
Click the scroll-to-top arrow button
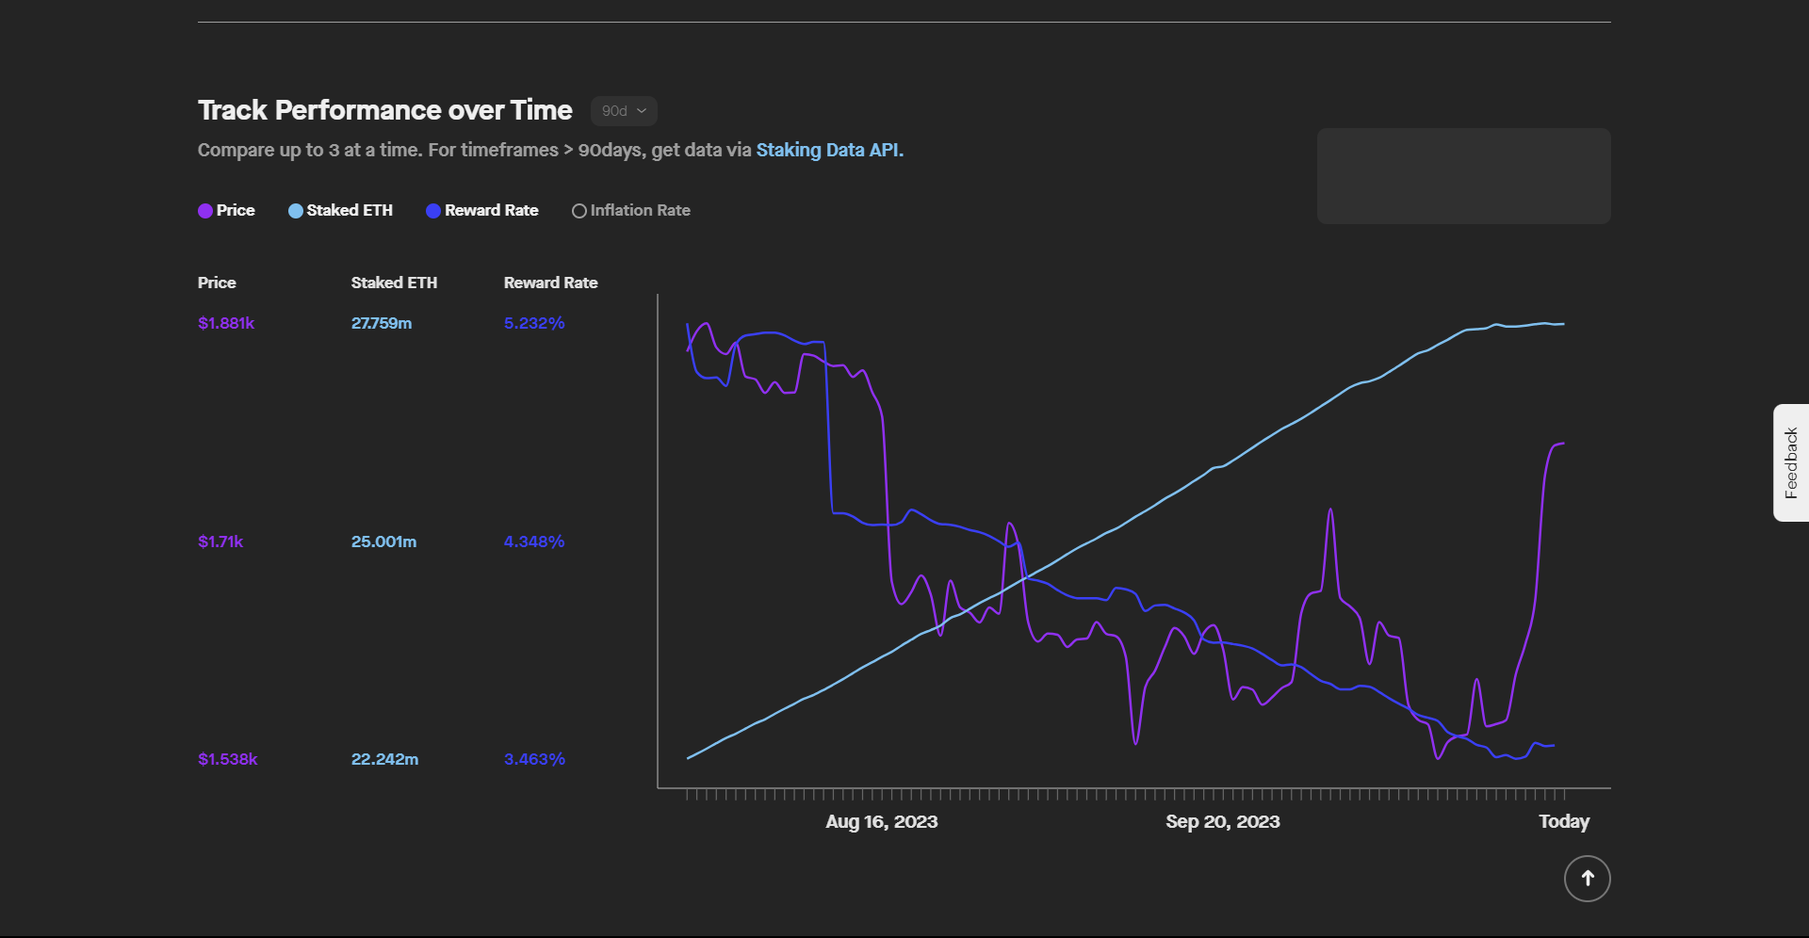coord(1588,879)
